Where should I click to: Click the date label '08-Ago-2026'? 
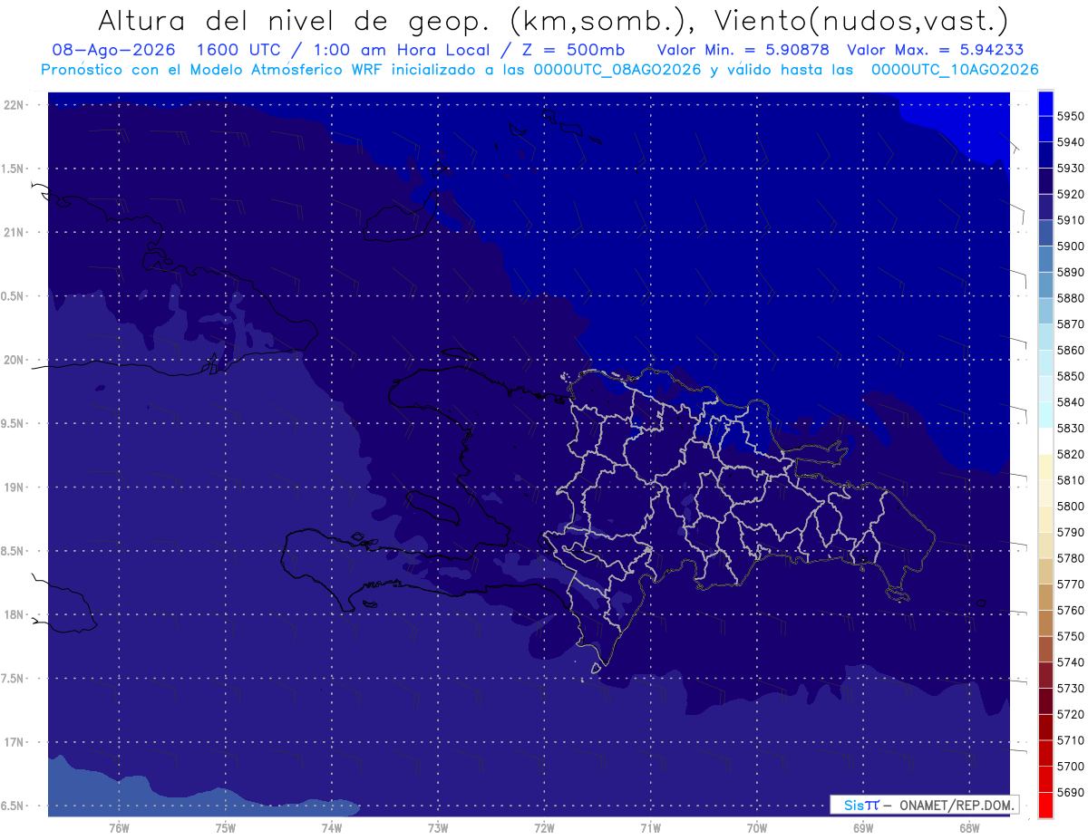pyautogui.click(x=113, y=51)
